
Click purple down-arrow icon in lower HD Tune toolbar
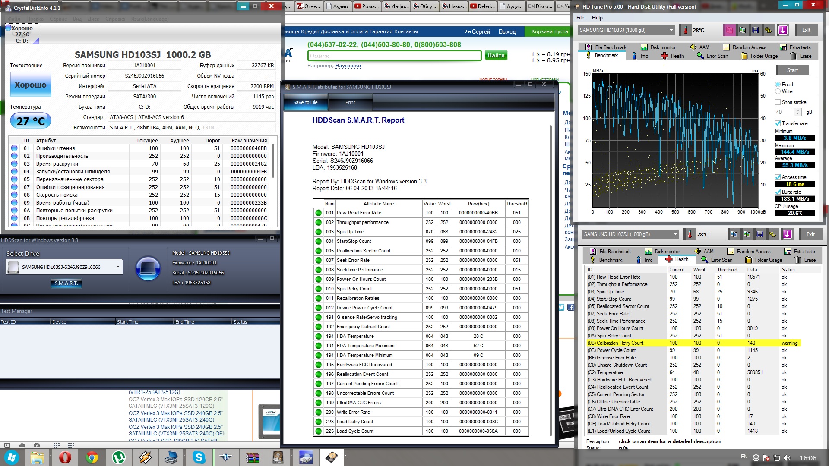787,234
